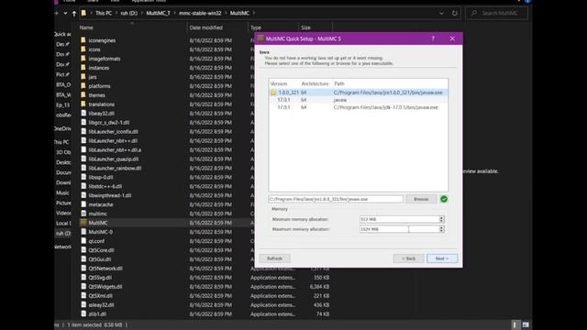Increase maximum memory allocation with up arrow

tap(442, 227)
